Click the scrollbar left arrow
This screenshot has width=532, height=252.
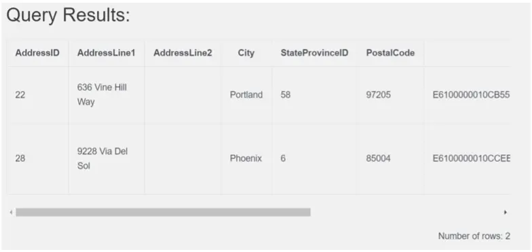(x=11, y=212)
